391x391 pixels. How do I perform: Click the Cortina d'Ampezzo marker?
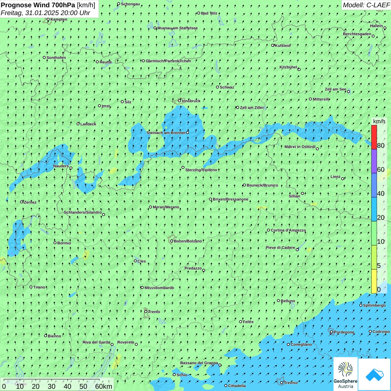click(268, 230)
